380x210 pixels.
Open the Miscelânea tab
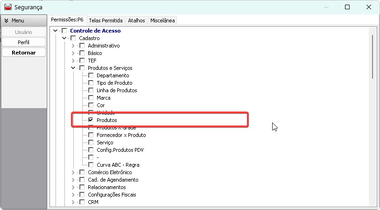coord(162,20)
